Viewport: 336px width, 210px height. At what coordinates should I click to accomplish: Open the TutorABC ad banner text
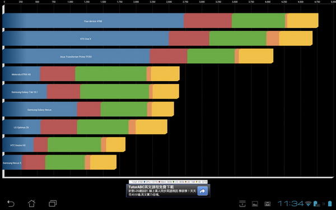click(162, 191)
